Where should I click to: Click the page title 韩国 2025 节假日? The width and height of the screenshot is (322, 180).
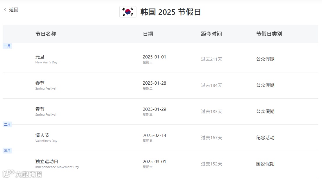(x=170, y=12)
